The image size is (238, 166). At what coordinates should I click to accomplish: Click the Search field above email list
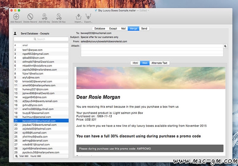click(41, 39)
